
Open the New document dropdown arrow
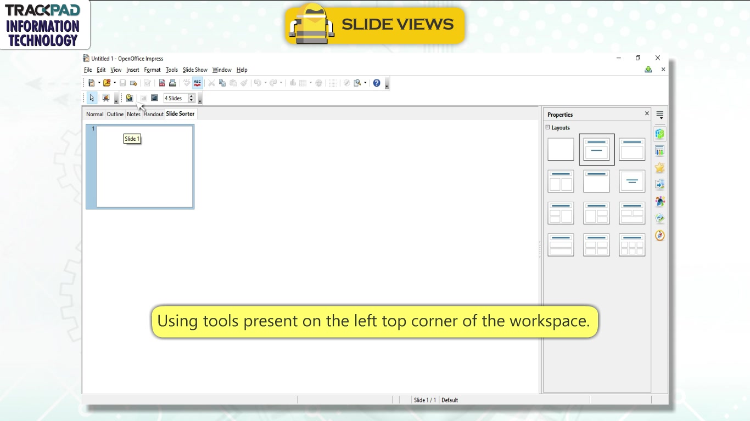99,83
